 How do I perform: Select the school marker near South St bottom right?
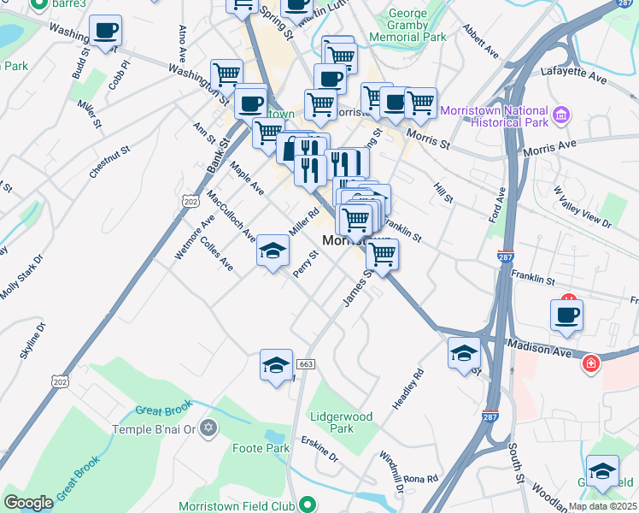coord(602,474)
